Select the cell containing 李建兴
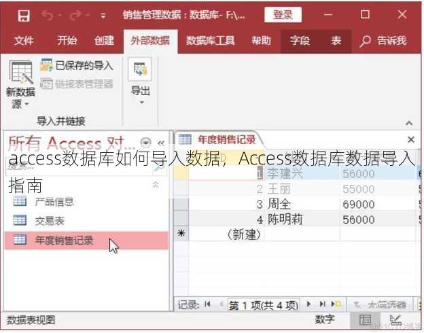The height and width of the screenshot is (333, 424). 302,173
